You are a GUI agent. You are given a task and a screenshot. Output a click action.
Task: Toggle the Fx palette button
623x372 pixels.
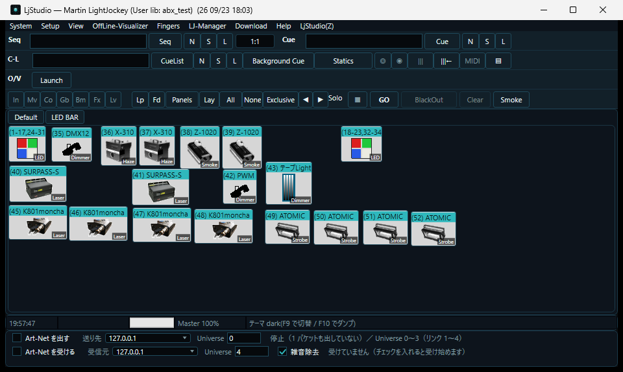97,100
